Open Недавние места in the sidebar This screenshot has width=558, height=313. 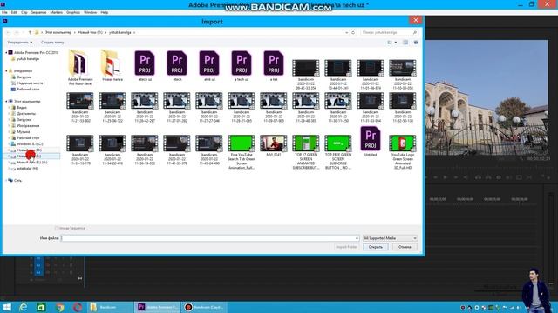[x=30, y=83]
